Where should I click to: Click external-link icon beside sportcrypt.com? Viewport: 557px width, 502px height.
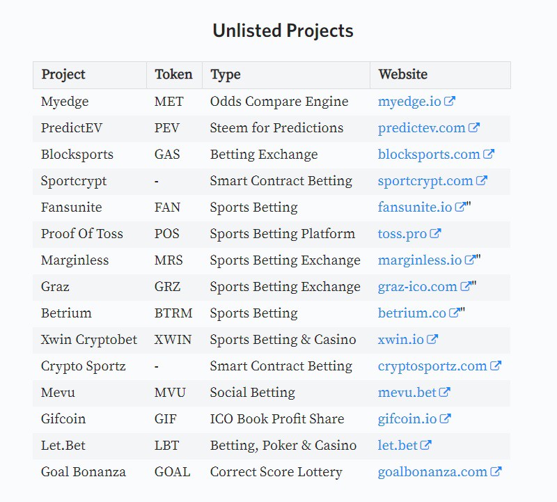tap(481, 180)
